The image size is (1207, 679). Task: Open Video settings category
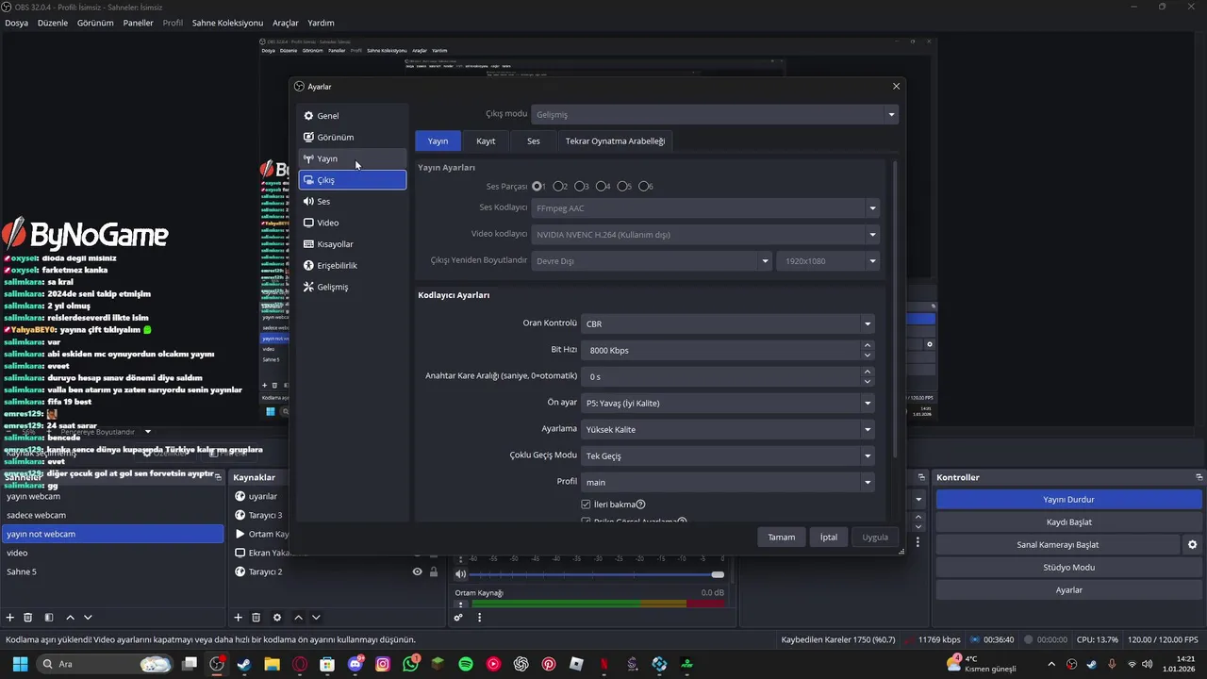point(352,223)
